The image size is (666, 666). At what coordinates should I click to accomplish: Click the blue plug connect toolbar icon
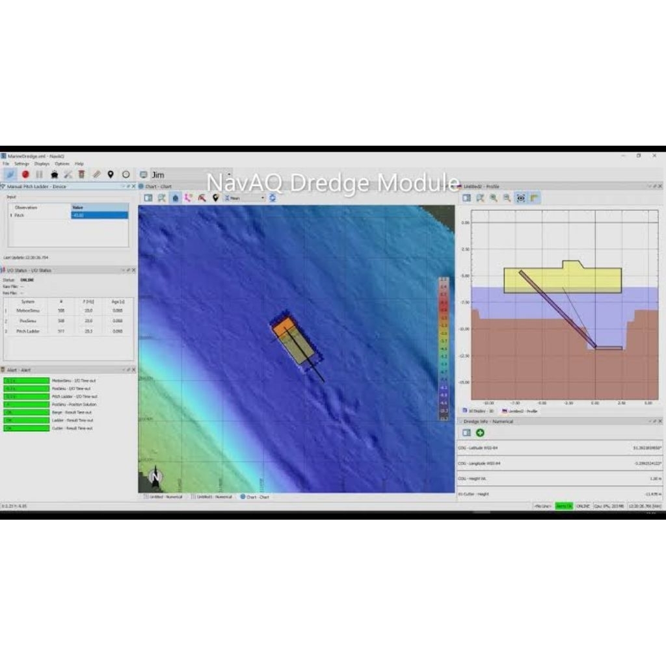pos(10,174)
